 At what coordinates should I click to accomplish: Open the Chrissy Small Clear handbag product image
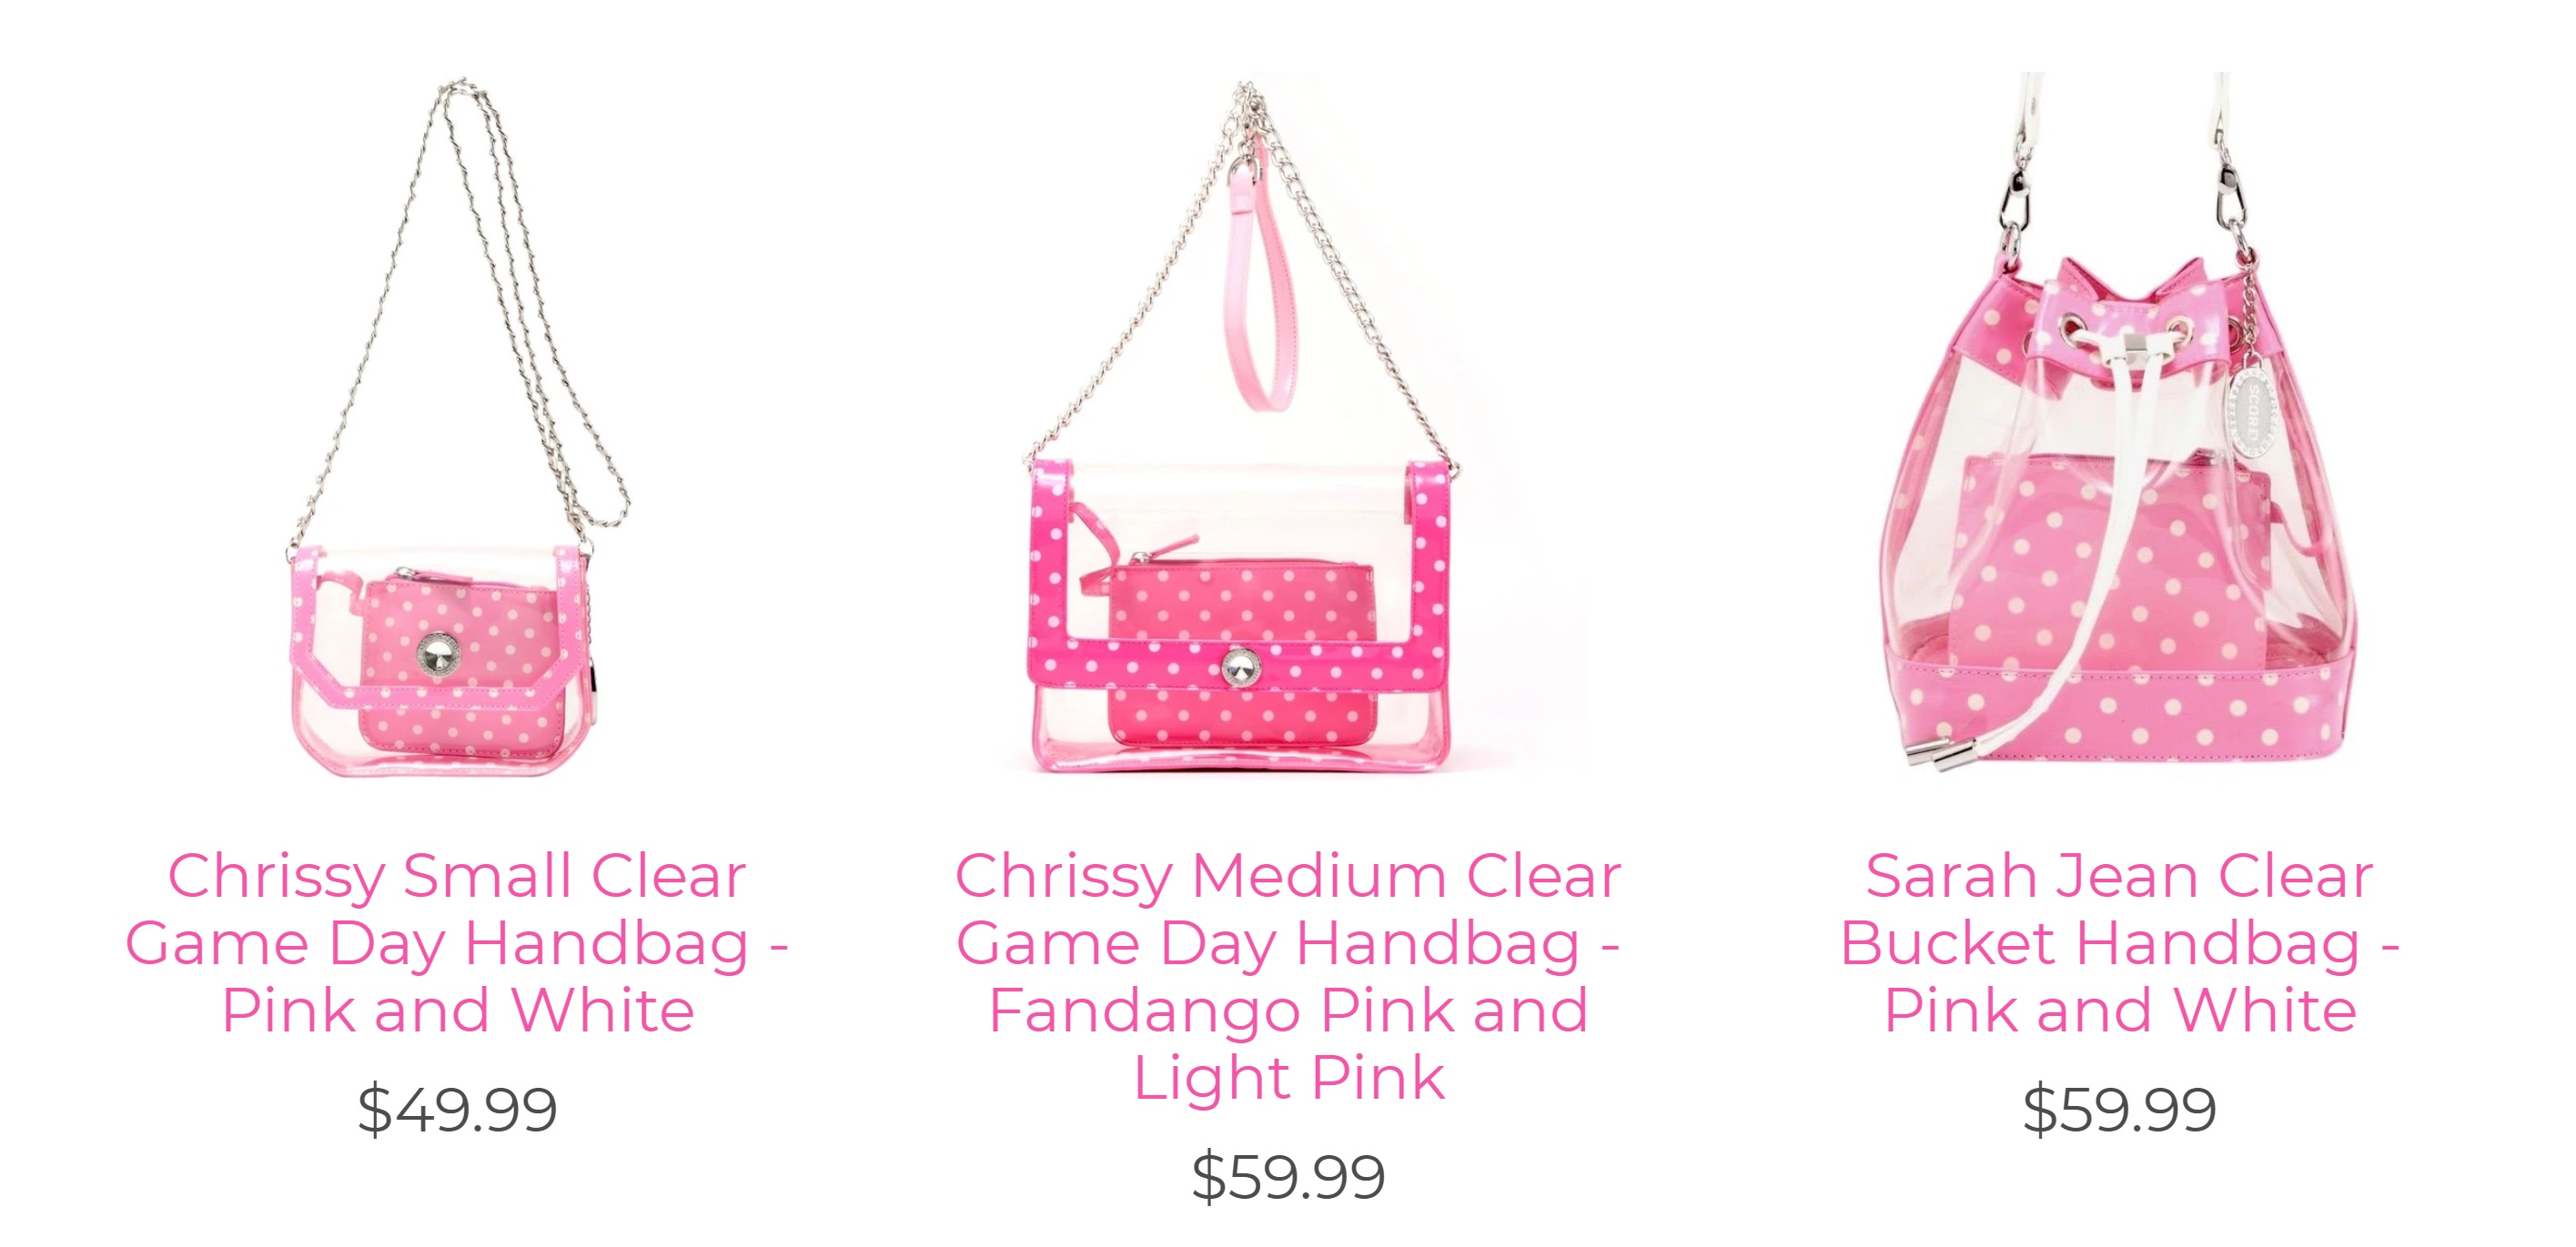pyautogui.click(x=457, y=427)
